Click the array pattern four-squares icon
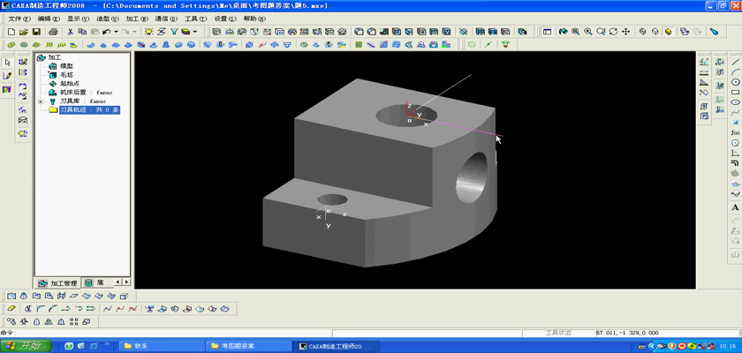Viewport: 742px width, 353px height. [73, 322]
